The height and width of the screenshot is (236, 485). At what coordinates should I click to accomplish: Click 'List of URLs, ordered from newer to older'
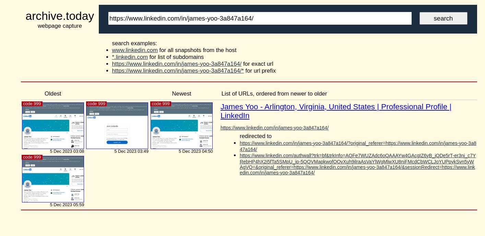[274, 94]
